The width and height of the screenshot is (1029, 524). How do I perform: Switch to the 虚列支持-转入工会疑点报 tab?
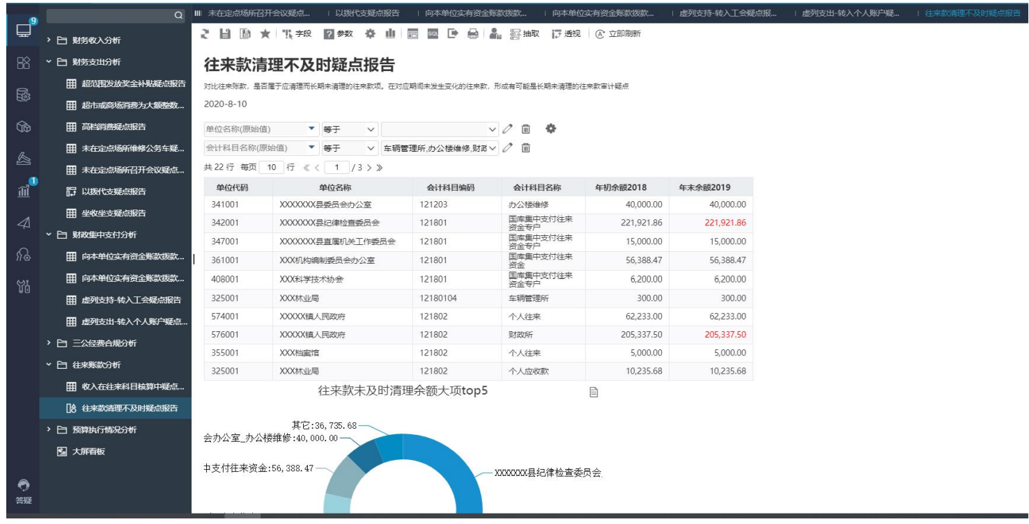coord(729,13)
